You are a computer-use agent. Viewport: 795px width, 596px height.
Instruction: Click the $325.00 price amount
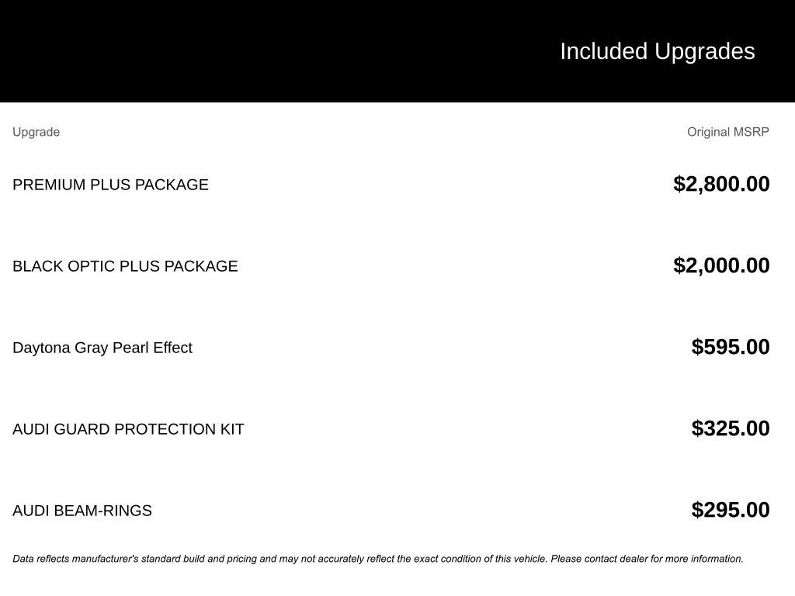[730, 428]
